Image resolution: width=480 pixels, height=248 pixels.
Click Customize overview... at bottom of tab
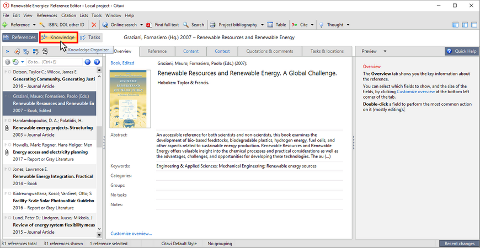tap(131, 234)
